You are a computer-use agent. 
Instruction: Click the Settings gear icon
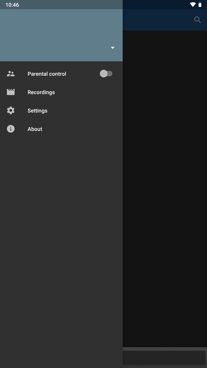tap(11, 110)
